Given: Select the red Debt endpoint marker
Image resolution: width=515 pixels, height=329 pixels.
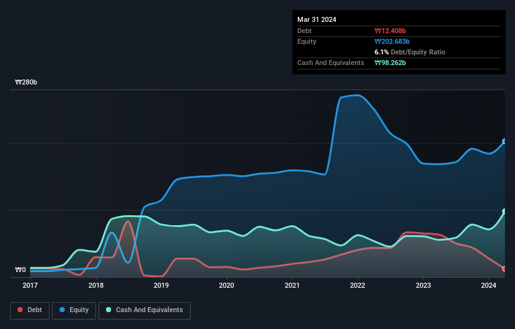Looking at the screenshot, I should [x=504, y=269].
